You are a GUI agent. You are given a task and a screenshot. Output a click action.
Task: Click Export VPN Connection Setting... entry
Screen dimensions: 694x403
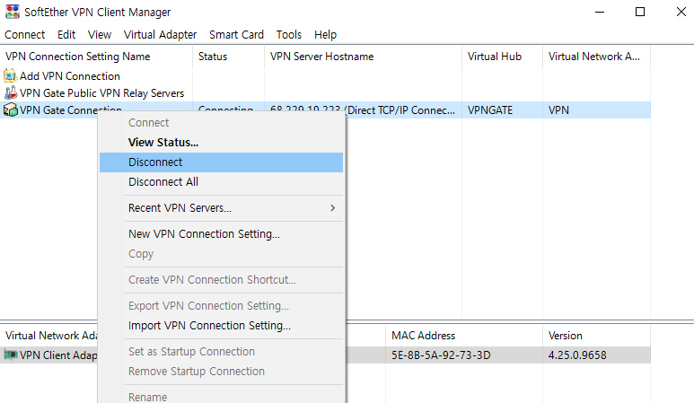pos(221,306)
